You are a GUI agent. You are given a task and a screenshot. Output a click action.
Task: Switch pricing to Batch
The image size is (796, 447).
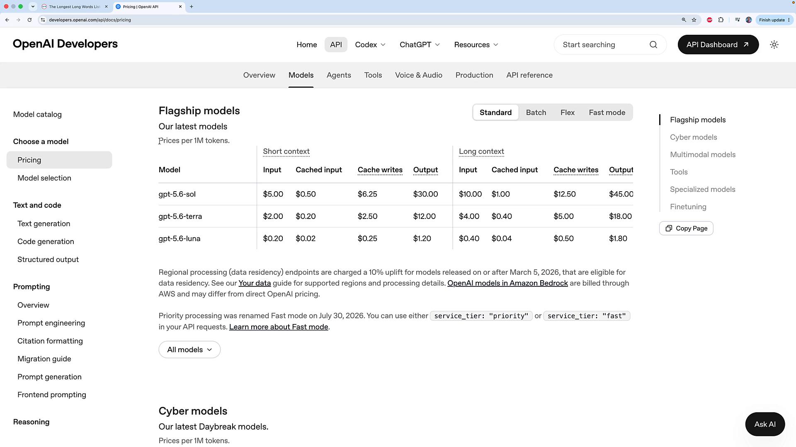click(x=536, y=113)
